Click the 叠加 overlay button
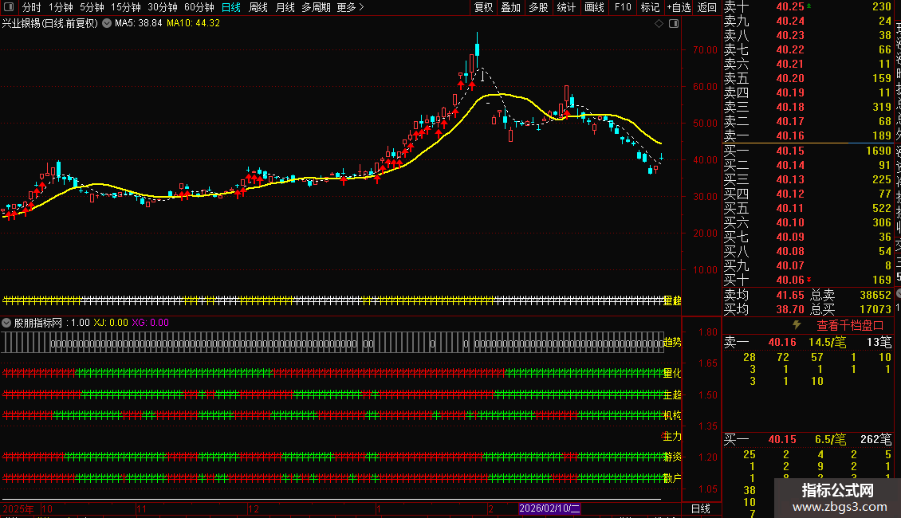This screenshot has height=518, width=901. [511, 7]
